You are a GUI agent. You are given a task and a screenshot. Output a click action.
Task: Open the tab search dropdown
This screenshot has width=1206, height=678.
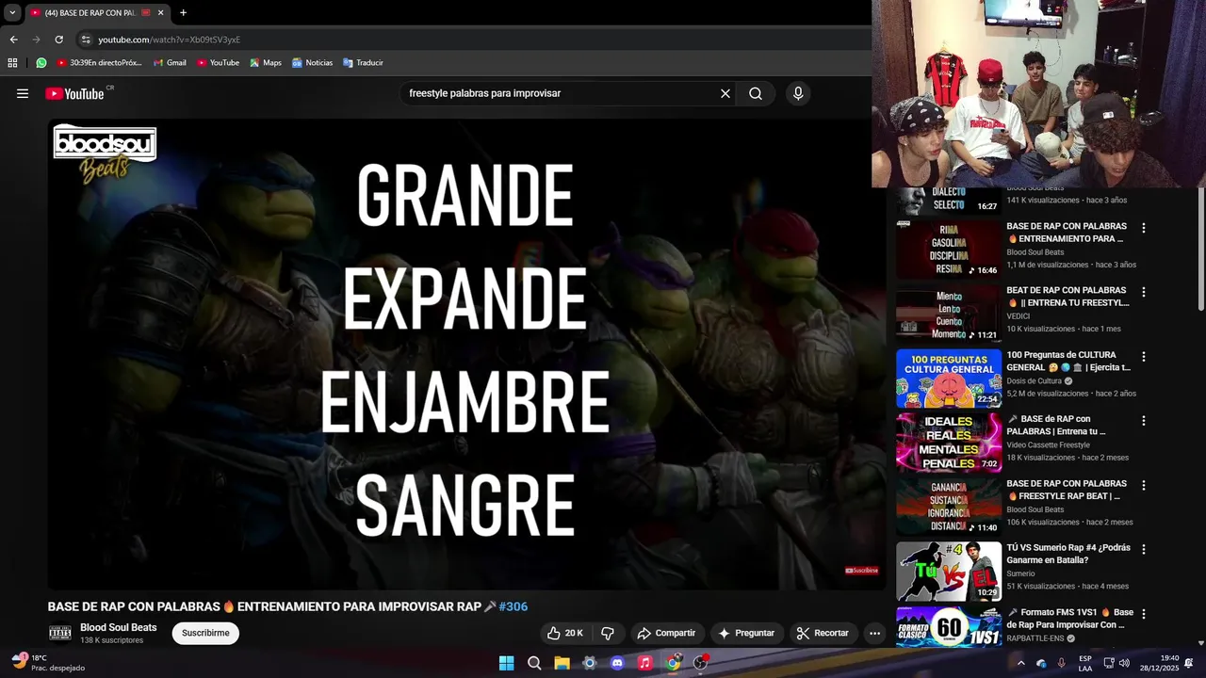pos(12,13)
